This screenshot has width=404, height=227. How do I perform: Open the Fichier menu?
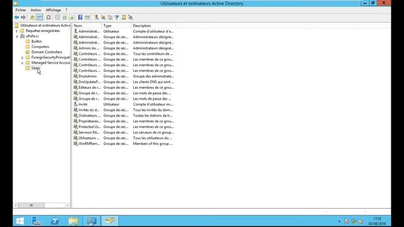(x=21, y=10)
